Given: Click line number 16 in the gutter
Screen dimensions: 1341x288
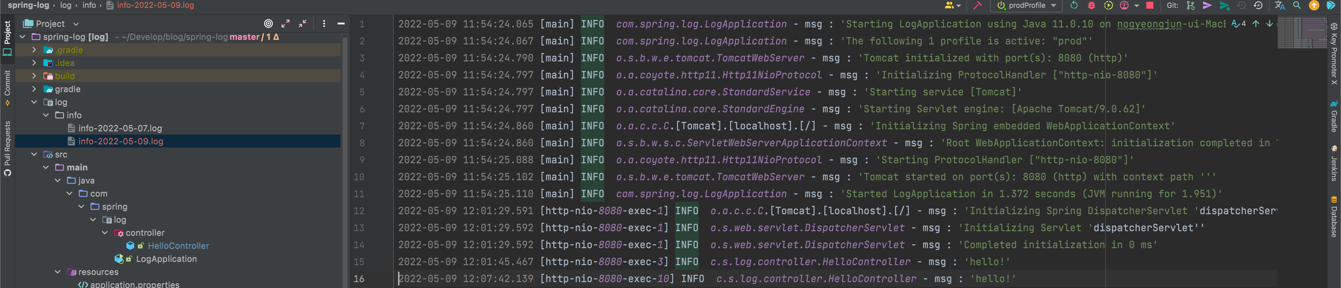Looking at the screenshot, I should coord(359,279).
